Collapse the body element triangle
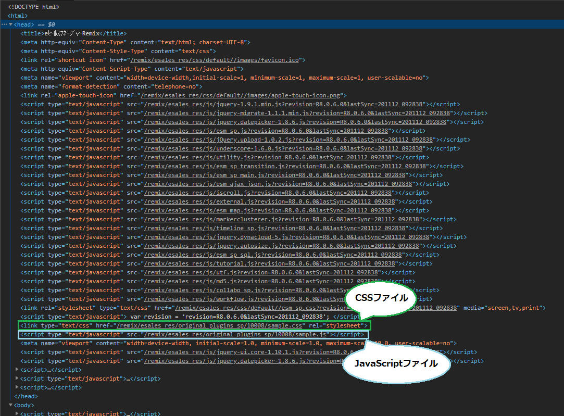564x416 pixels. tap(11, 405)
